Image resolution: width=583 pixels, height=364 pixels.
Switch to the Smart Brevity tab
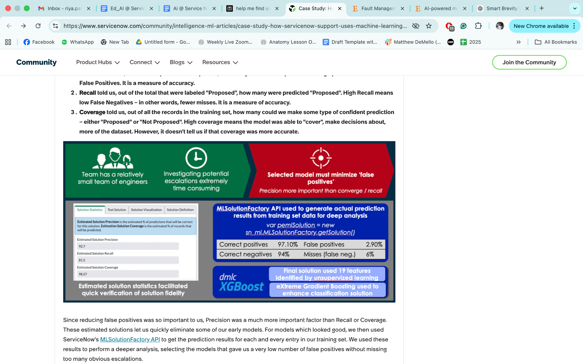coord(503,9)
